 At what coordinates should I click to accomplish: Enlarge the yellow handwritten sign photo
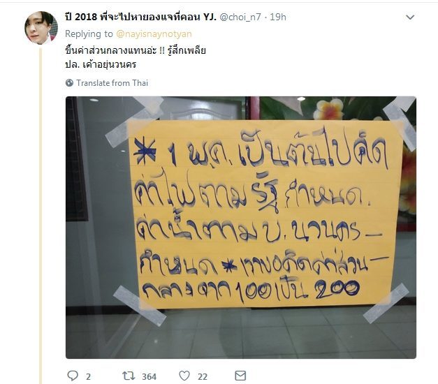tap(241, 228)
